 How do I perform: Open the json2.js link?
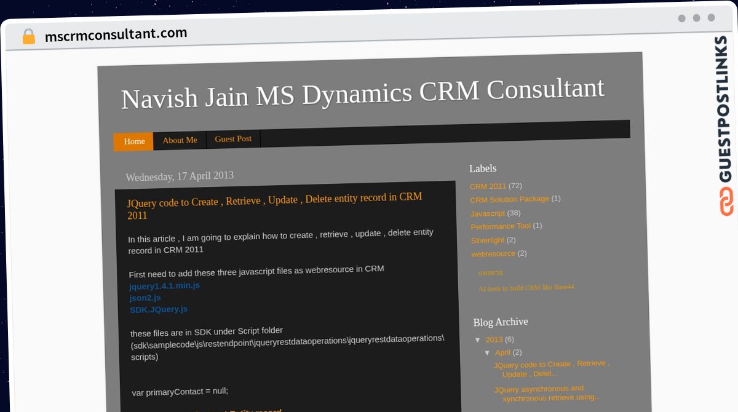pyautogui.click(x=145, y=298)
